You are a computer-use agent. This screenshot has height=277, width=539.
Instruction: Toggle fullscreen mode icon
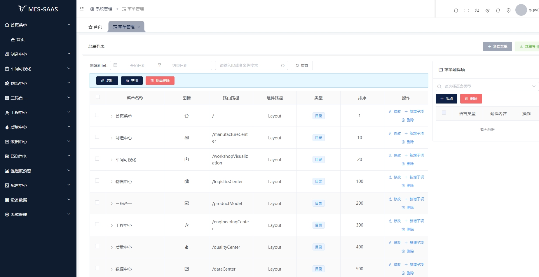[x=467, y=10]
